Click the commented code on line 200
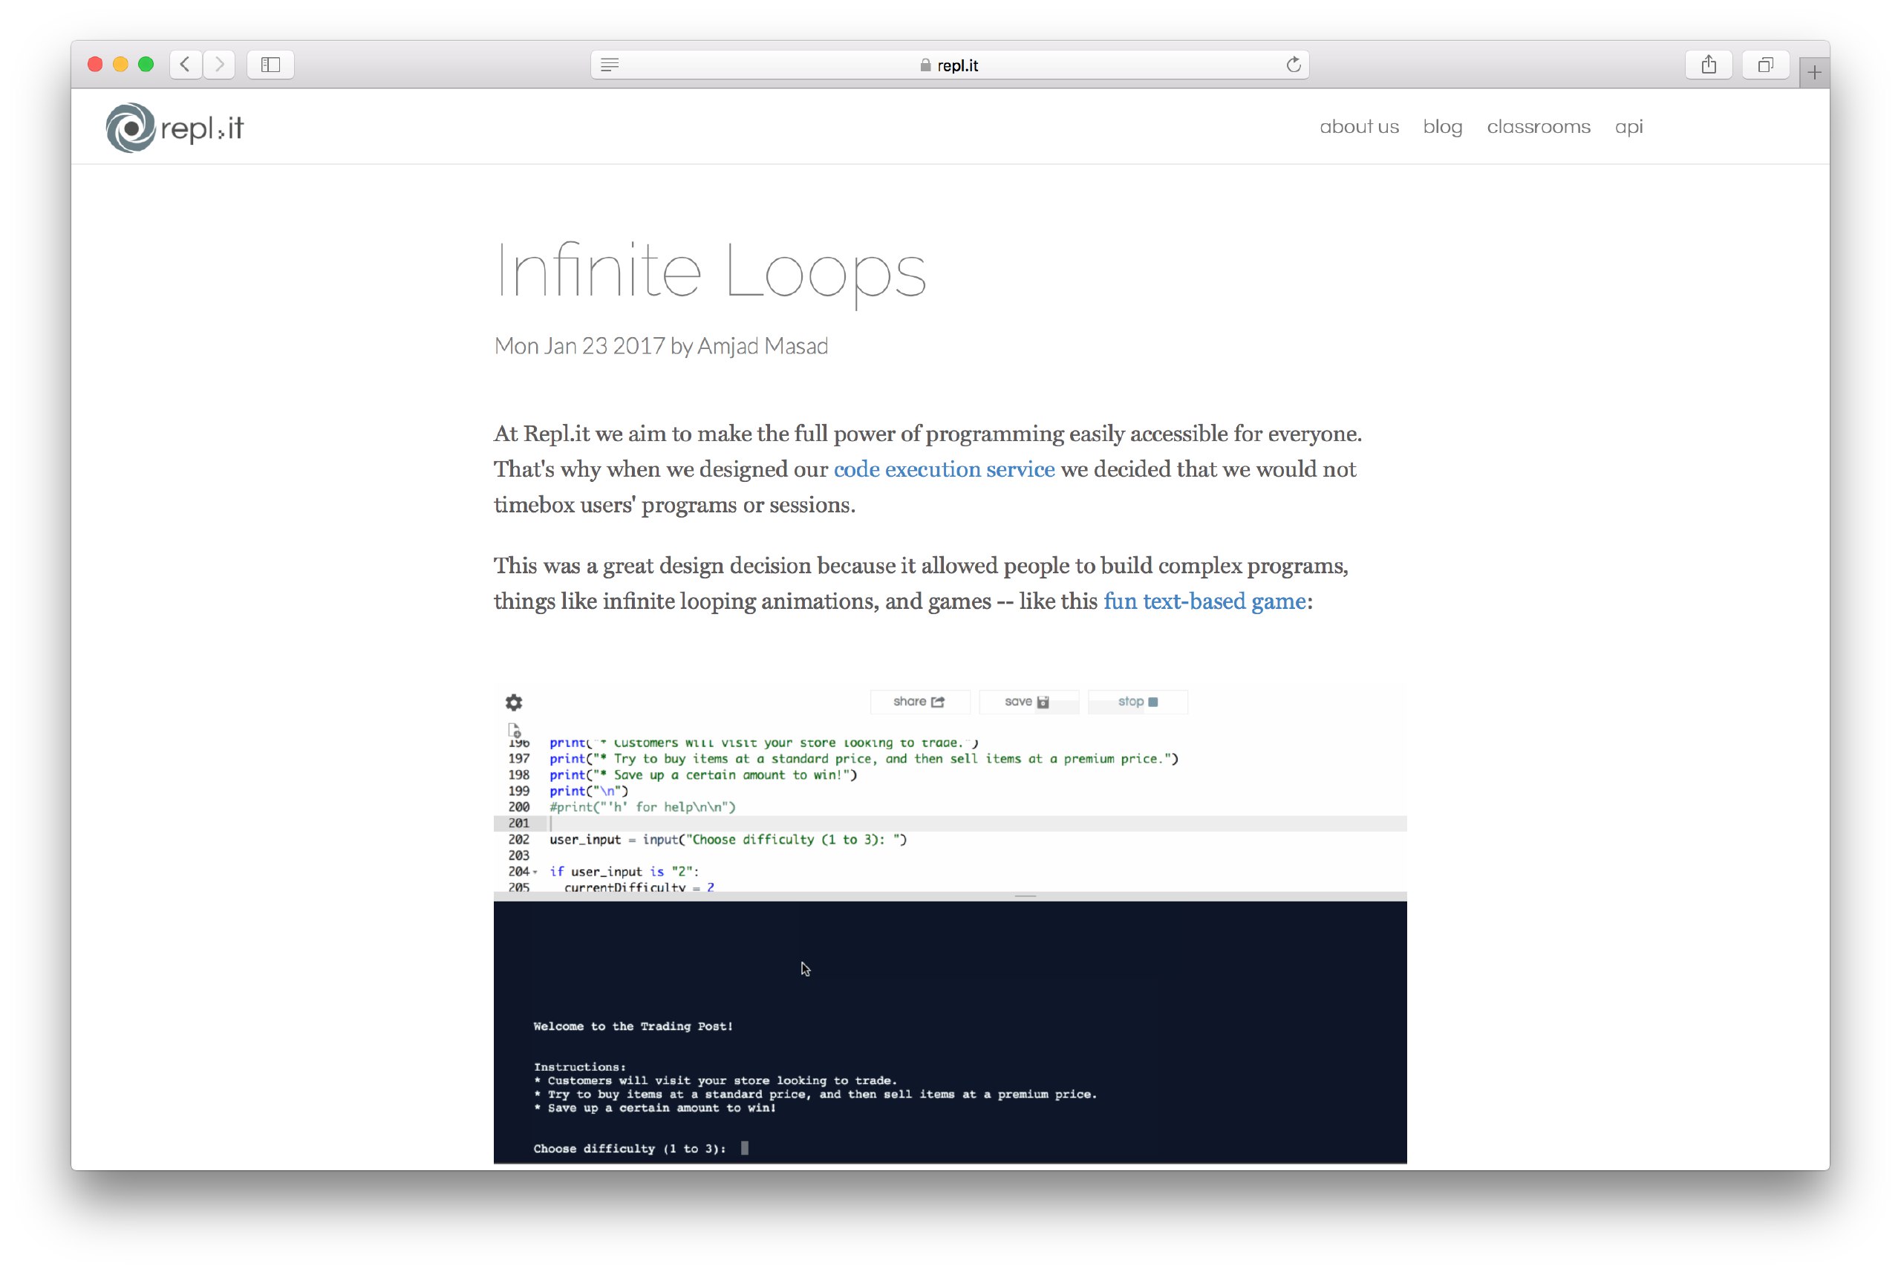1901x1272 pixels. [643, 807]
